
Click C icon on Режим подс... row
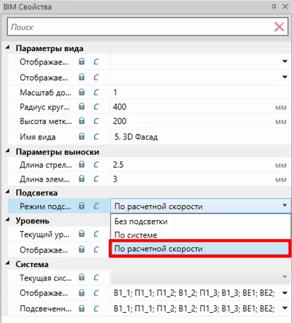click(96, 206)
